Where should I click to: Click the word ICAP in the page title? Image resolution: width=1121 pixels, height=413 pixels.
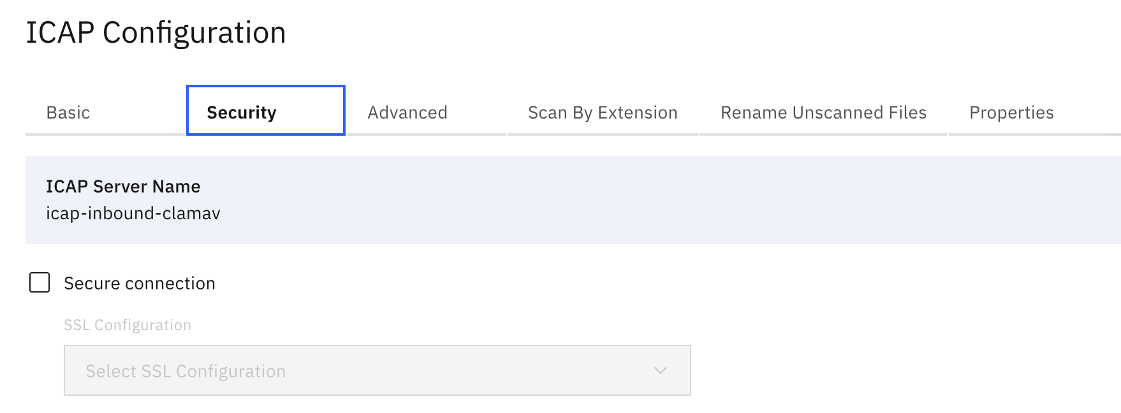[60, 33]
